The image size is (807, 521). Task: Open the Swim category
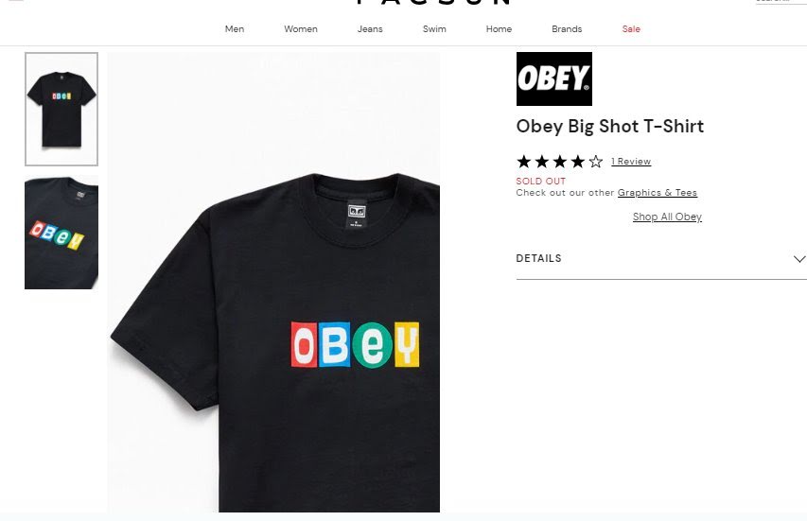[x=434, y=29]
